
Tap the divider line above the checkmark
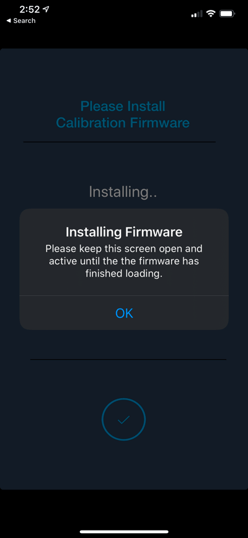point(128,359)
